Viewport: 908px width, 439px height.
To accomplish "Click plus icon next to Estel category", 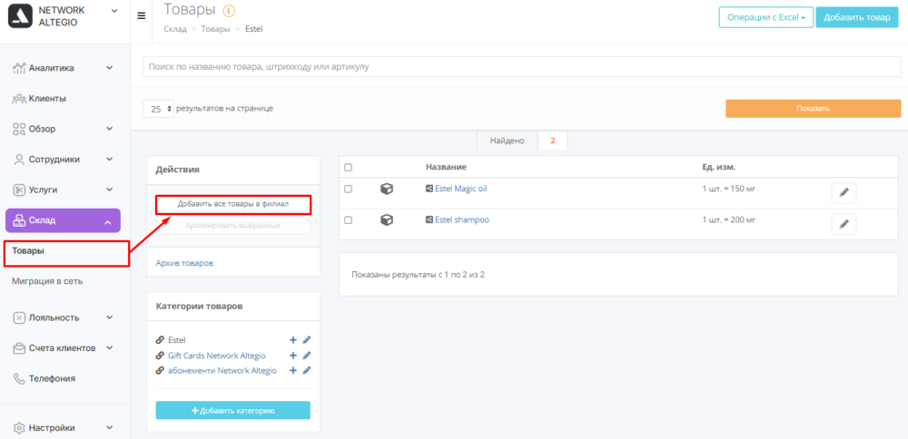I will tap(293, 340).
